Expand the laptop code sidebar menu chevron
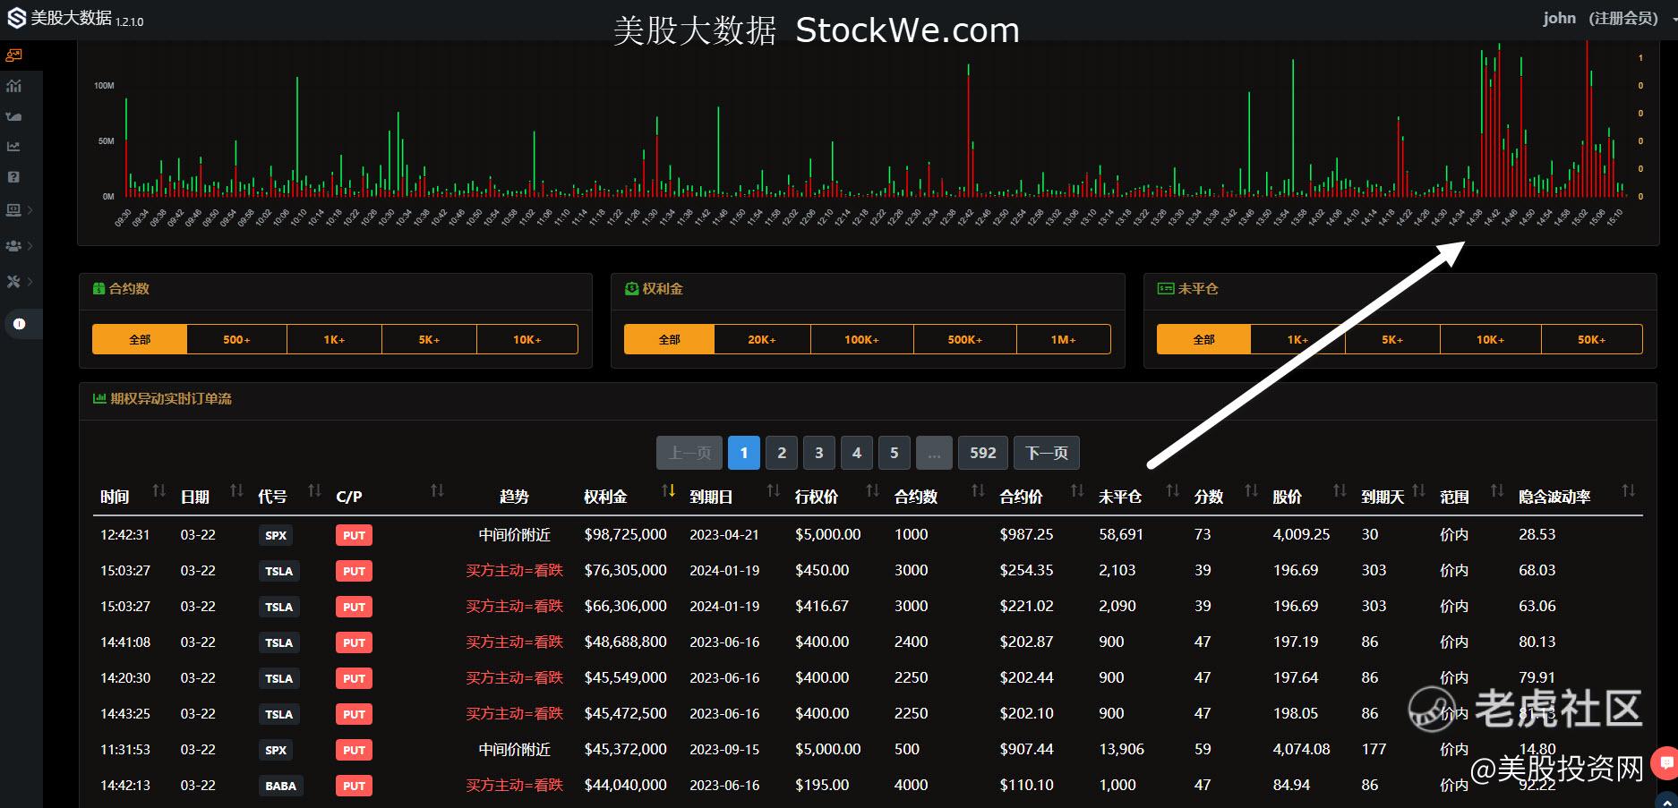 pyautogui.click(x=30, y=210)
